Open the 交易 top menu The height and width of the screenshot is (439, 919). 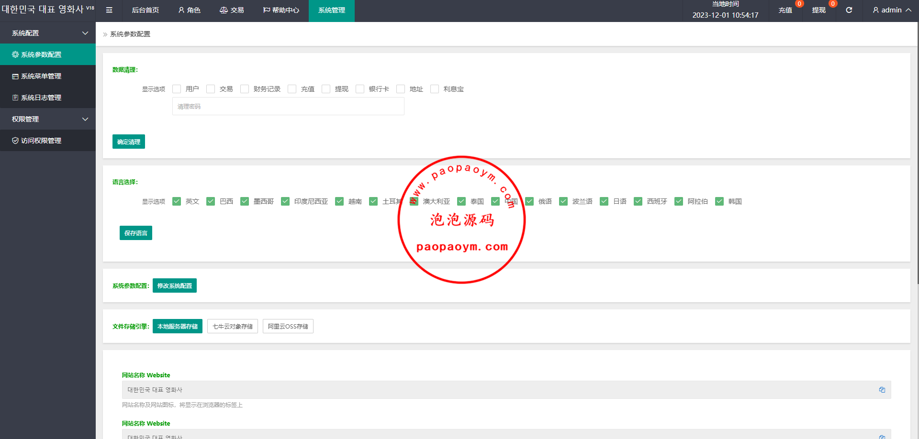coord(232,10)
